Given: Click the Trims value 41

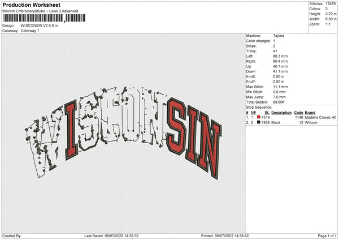Looking at the screenshot, I should point(275,51).
